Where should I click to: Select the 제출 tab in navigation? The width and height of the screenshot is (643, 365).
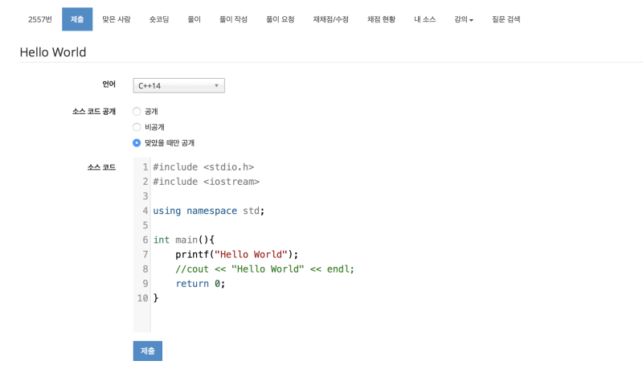point(77,19)
